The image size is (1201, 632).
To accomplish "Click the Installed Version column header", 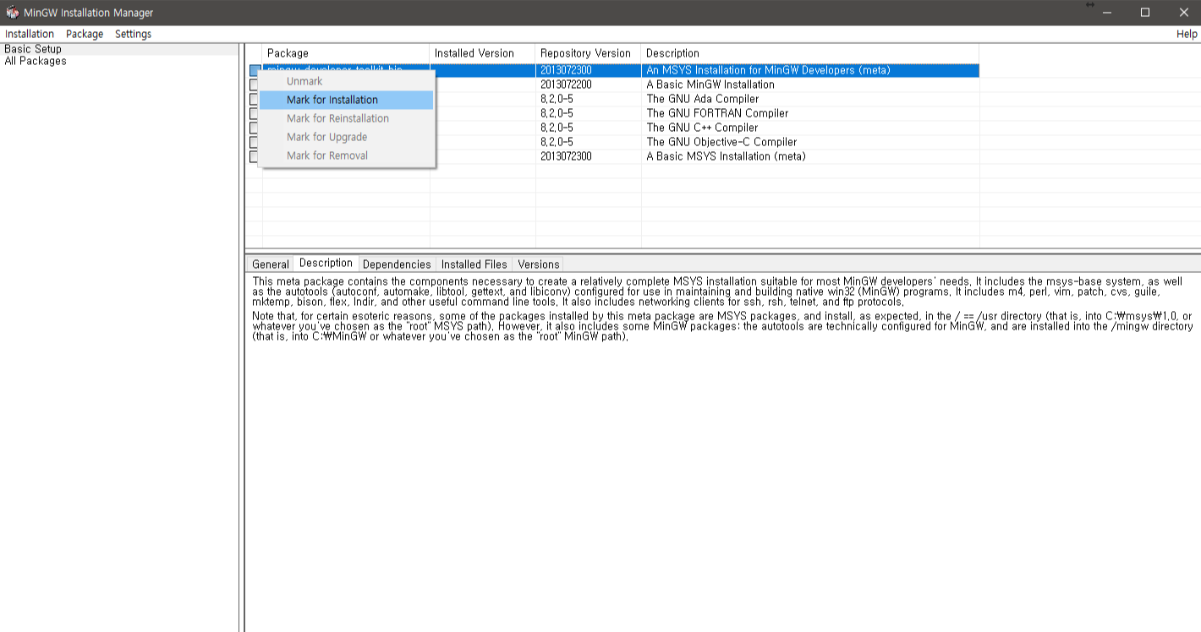I will click(x=483, y=53).
